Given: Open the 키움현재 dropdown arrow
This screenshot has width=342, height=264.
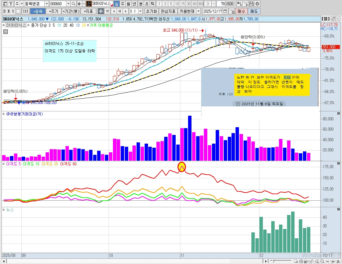Looking at the screenshot, I should 199,11.
